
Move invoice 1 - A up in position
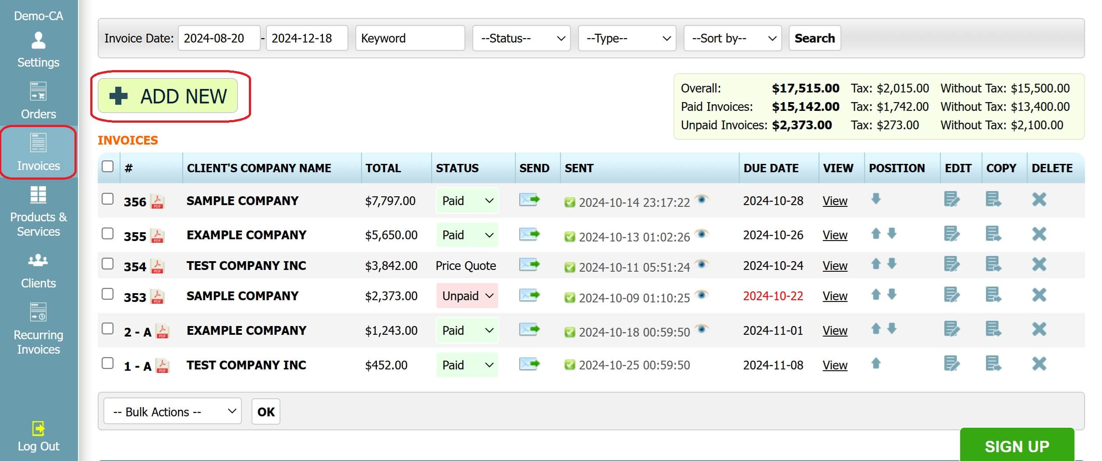pyautogui.click(x=876, y=365)
